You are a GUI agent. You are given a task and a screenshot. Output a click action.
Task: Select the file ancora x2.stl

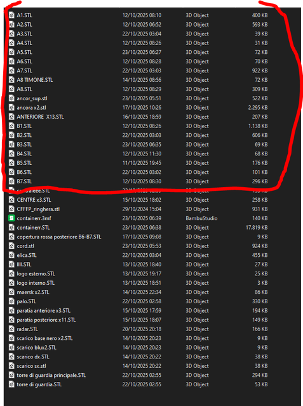point(31,107)
